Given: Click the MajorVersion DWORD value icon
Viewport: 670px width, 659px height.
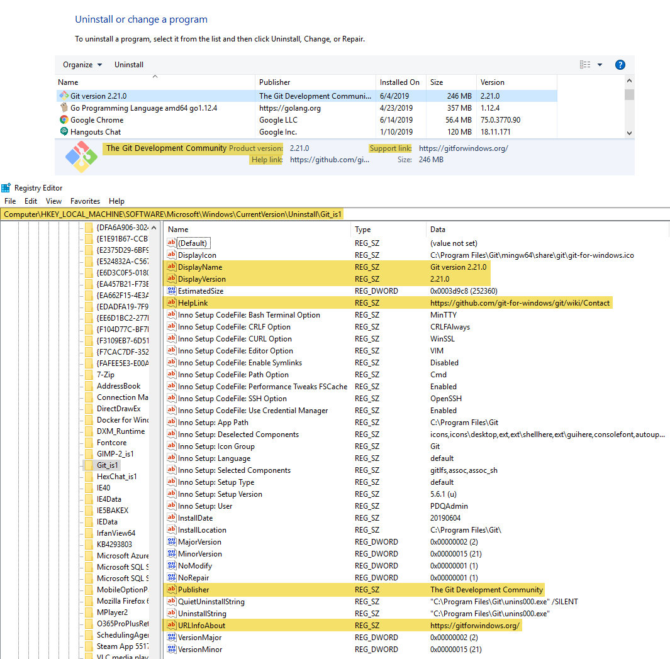Looking at the screenshot, I should [x=171, y=541].
